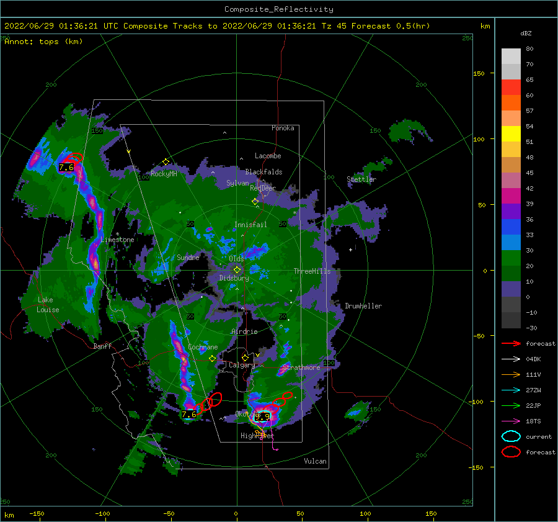The height and width of the screenshot is (522, 558).
Task: Click the Limestone label
Action: 117,240
